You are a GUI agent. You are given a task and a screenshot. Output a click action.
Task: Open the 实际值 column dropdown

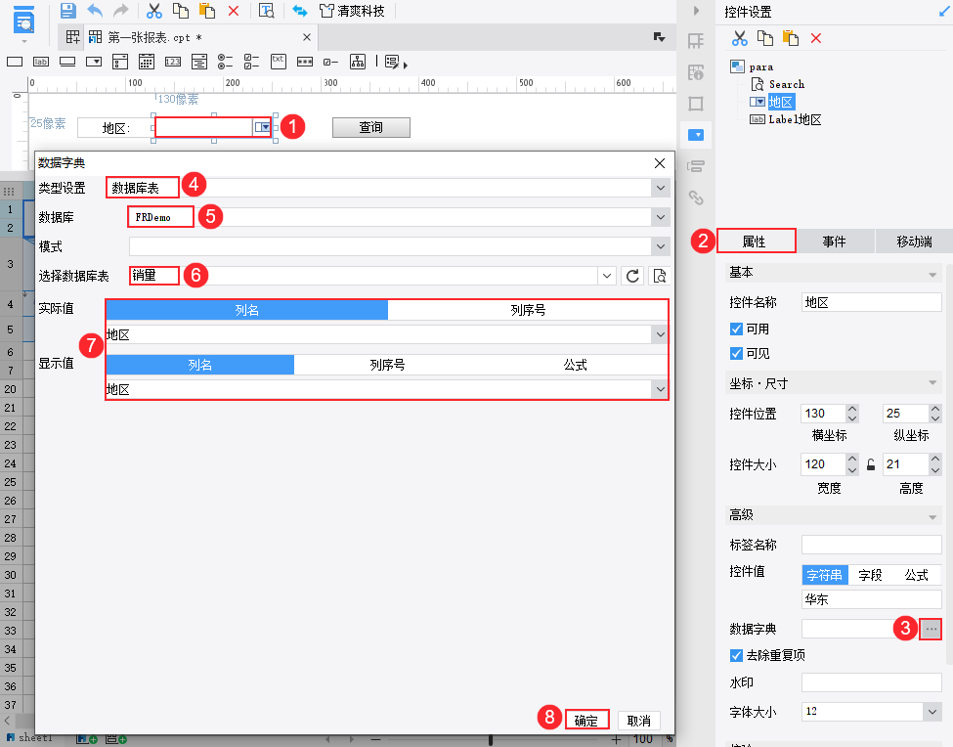[x=661, y=334]
